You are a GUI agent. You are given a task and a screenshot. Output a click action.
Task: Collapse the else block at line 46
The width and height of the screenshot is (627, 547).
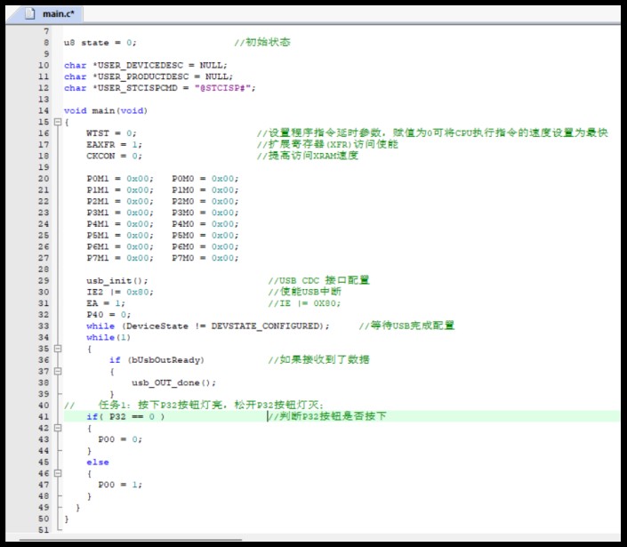58,473
